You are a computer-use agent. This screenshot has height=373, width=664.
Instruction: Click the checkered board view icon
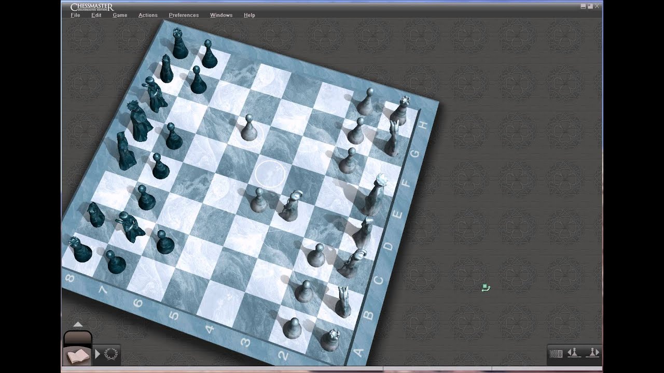pos(556,354)
